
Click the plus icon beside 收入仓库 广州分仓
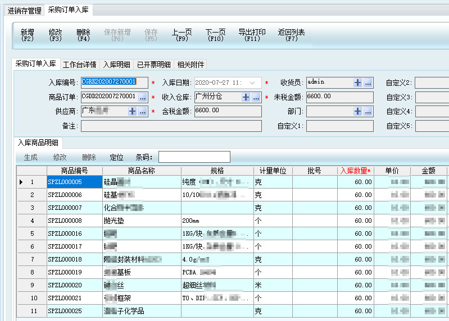click(x=246, y=97)
